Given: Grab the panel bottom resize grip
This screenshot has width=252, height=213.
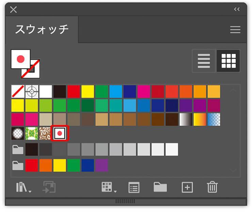Looking at the screenshot, I should tap(125, 201).
